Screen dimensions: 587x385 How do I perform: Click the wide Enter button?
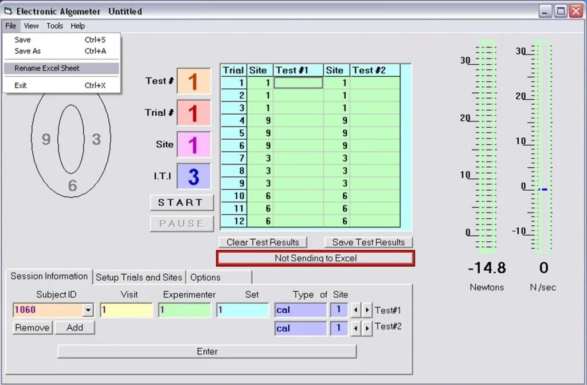click(x=207, y=351)
